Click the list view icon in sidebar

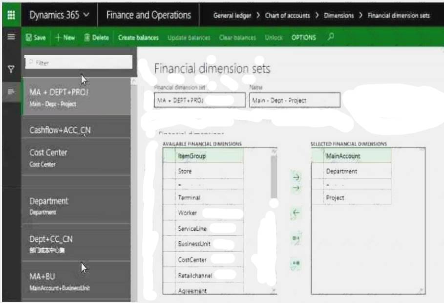point(11,91)
